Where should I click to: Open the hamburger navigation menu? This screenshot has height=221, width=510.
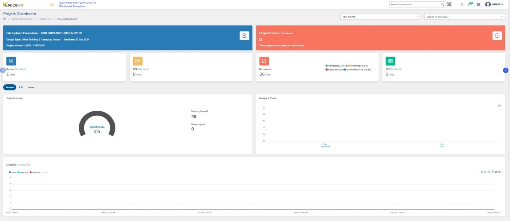click(52, 4)
